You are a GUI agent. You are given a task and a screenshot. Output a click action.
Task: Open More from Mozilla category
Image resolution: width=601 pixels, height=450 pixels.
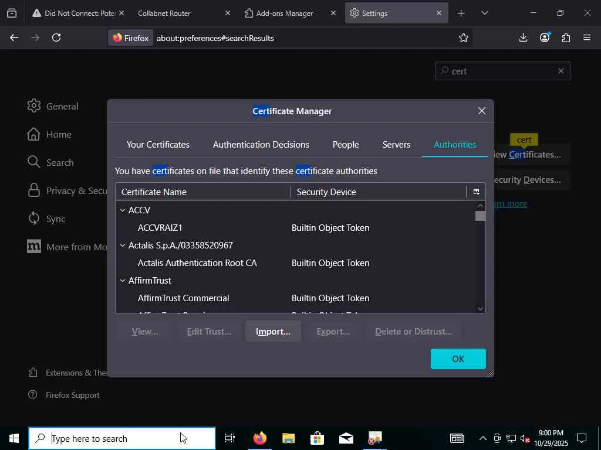67,247
